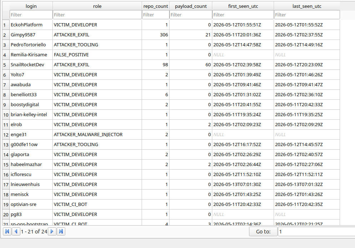This screenshot has height=248, width=355.
Task: Sort by the first_seen_utc column header
Action: [243, 6]
